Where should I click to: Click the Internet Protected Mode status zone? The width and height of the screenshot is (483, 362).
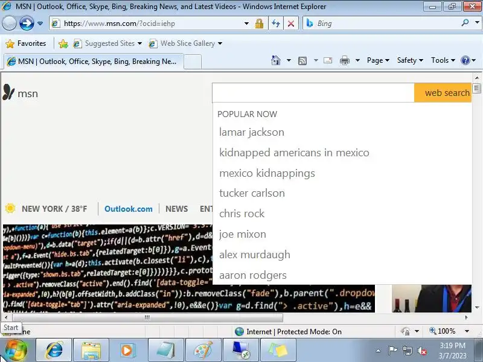(x=289, y=331)
